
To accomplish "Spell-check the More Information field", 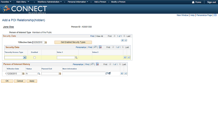I will (110, 73).
